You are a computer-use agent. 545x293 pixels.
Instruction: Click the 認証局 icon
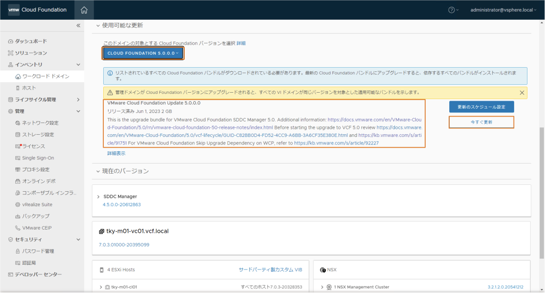(18, 263)
